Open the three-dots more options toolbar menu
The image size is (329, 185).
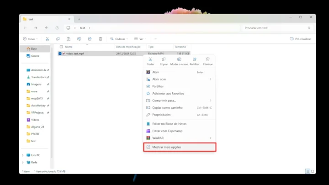(155, 39)
